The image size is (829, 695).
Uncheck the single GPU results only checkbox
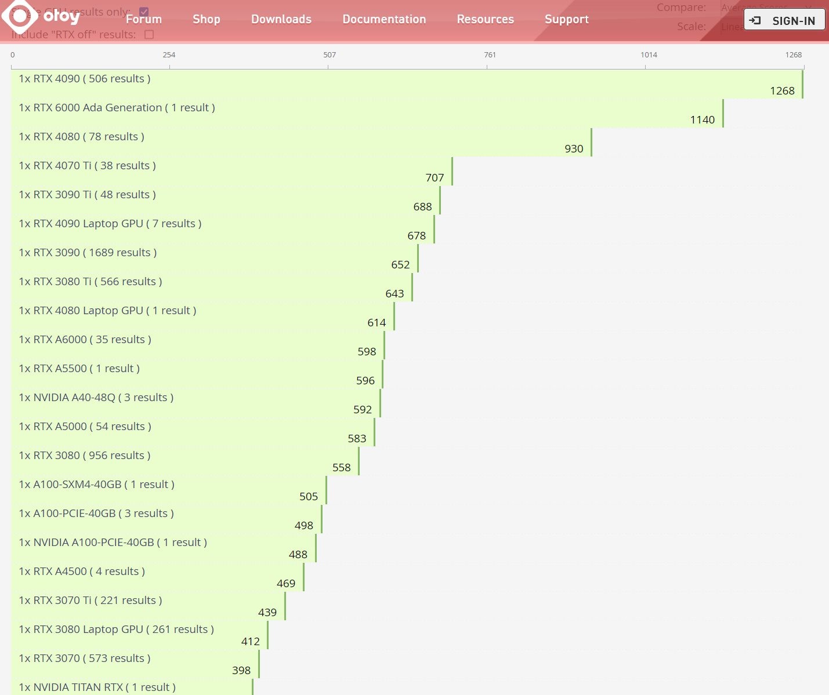144,12
